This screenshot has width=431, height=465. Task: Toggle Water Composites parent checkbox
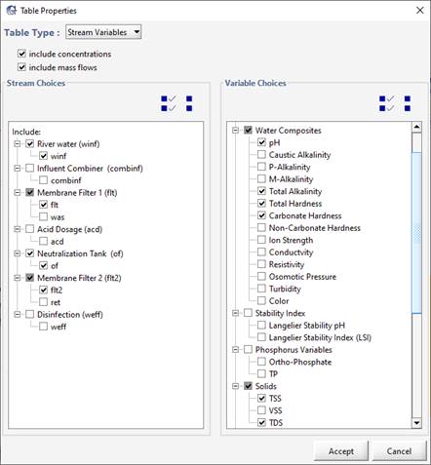point(248,131)
